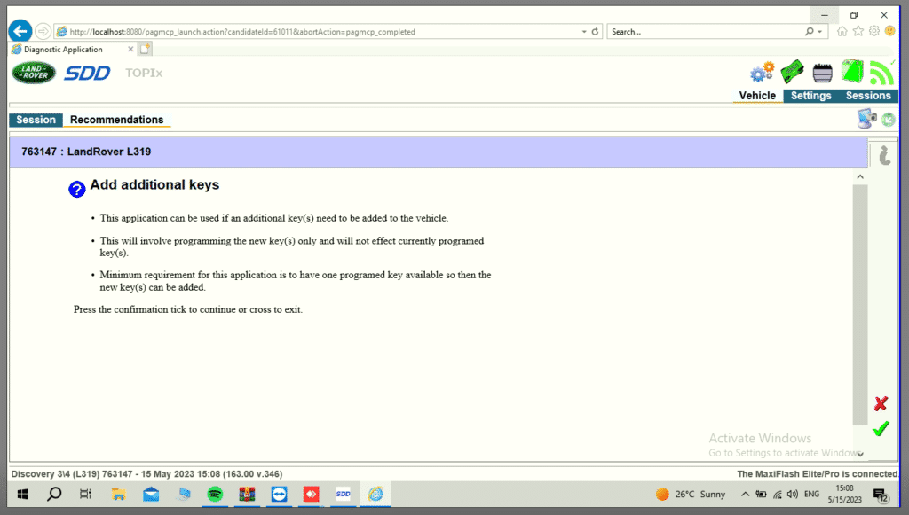Open the info panel icon
Image resolution: width=909 pixels, height=515 pixels.
884,155
